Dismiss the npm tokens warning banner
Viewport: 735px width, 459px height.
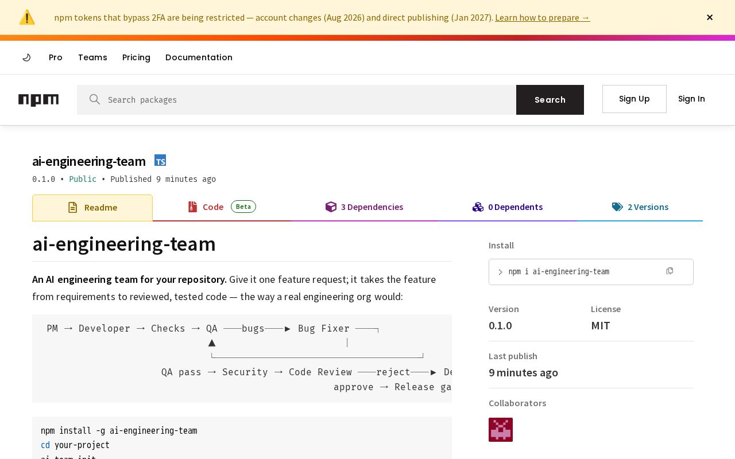(x=710, y=17)
